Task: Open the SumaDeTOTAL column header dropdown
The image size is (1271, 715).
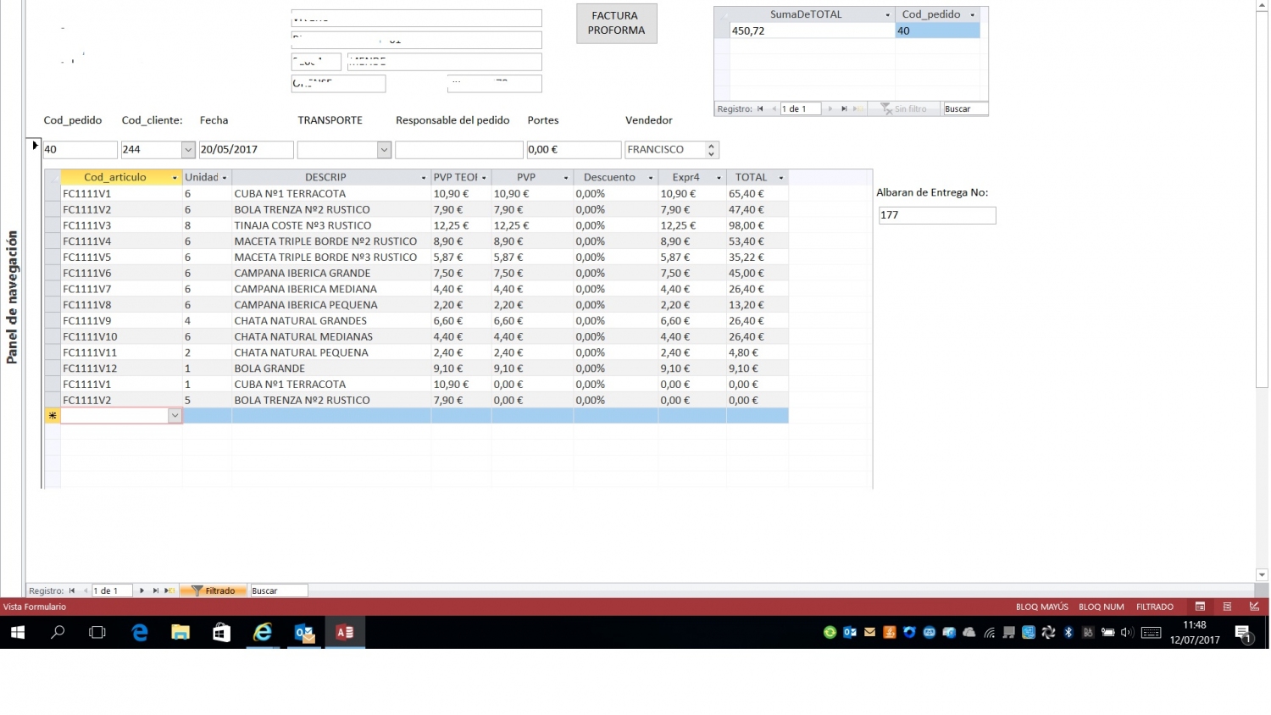Action: click(x=887, y=15)
